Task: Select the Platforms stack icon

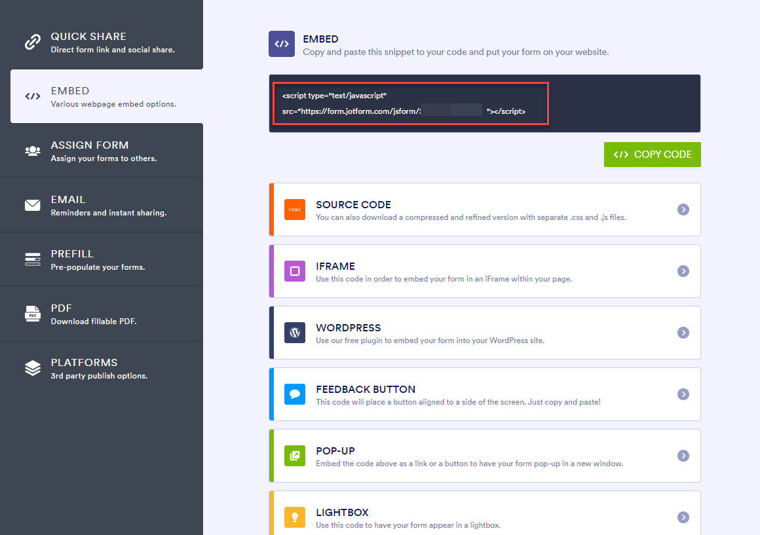Action: 32,367
